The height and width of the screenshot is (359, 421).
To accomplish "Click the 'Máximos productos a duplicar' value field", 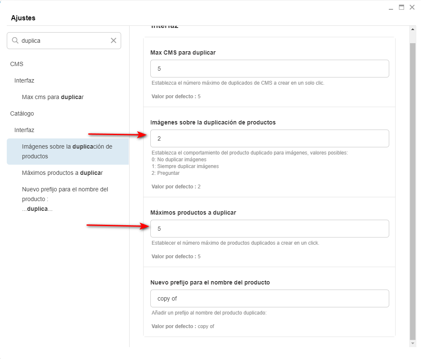I will pos(269,229).
